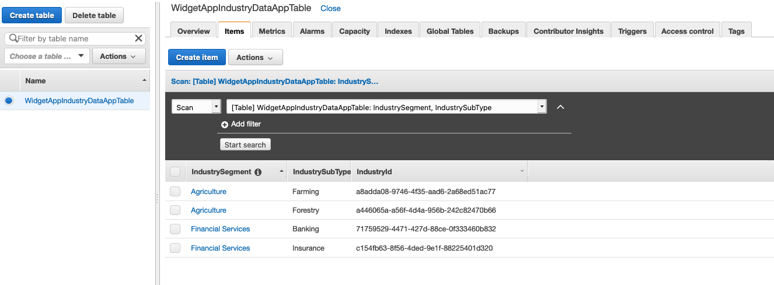
Task: Collapse the scan panel with the up chevron
Action: (x=560, y=107)
